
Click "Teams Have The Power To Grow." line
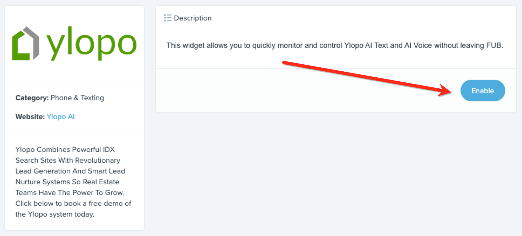pos(70,193)
